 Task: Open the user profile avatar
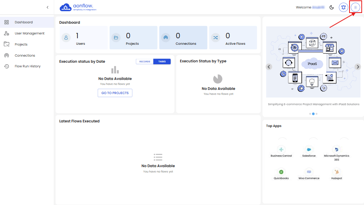pos(355,7)
